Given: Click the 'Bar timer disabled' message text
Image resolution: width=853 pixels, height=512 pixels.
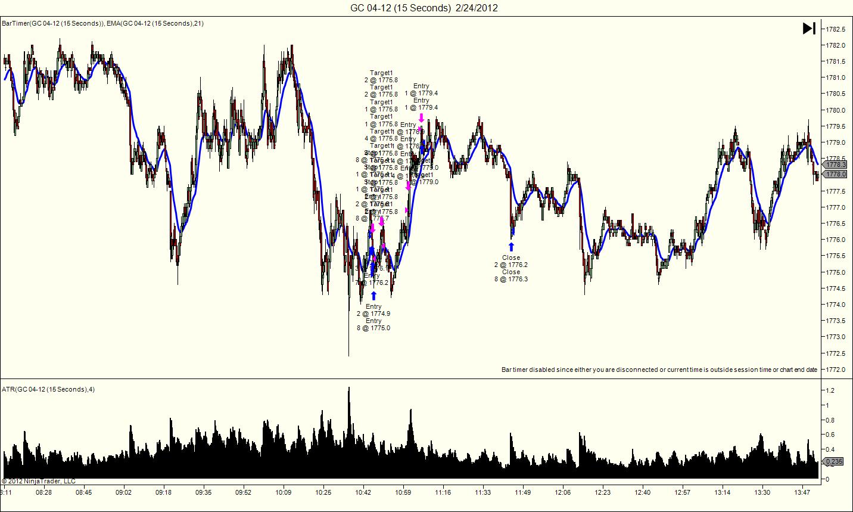Looking at the screenshot, I should pyautogui.click(x=659, y=370).
